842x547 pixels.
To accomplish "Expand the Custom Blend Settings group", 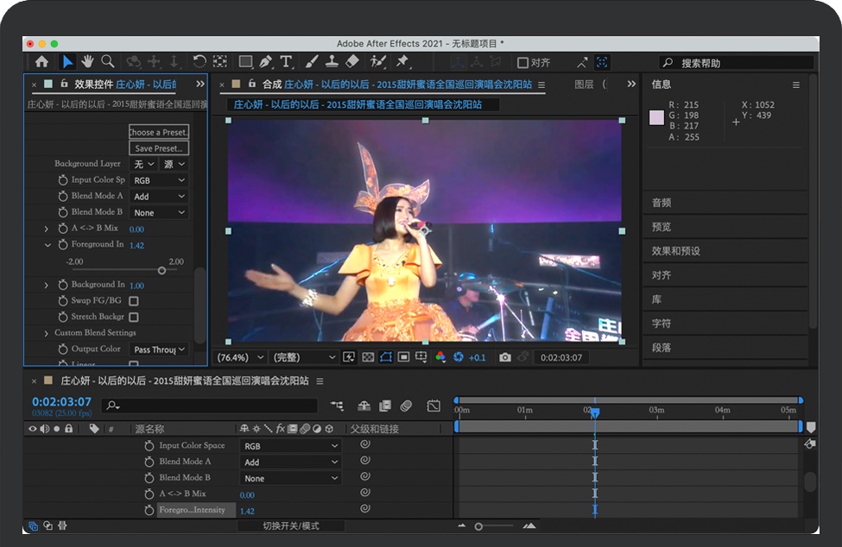I will point(47,333).
